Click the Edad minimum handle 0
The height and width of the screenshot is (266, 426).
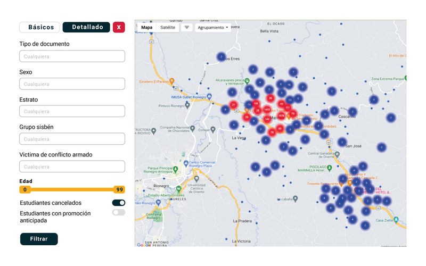pyautogui.click(x=24, y=189)
